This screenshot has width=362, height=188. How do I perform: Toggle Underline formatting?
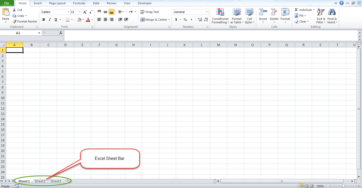(x=56, y=20)
